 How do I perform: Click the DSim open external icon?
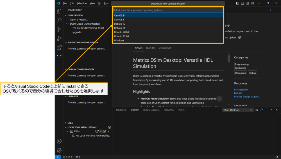97,131
